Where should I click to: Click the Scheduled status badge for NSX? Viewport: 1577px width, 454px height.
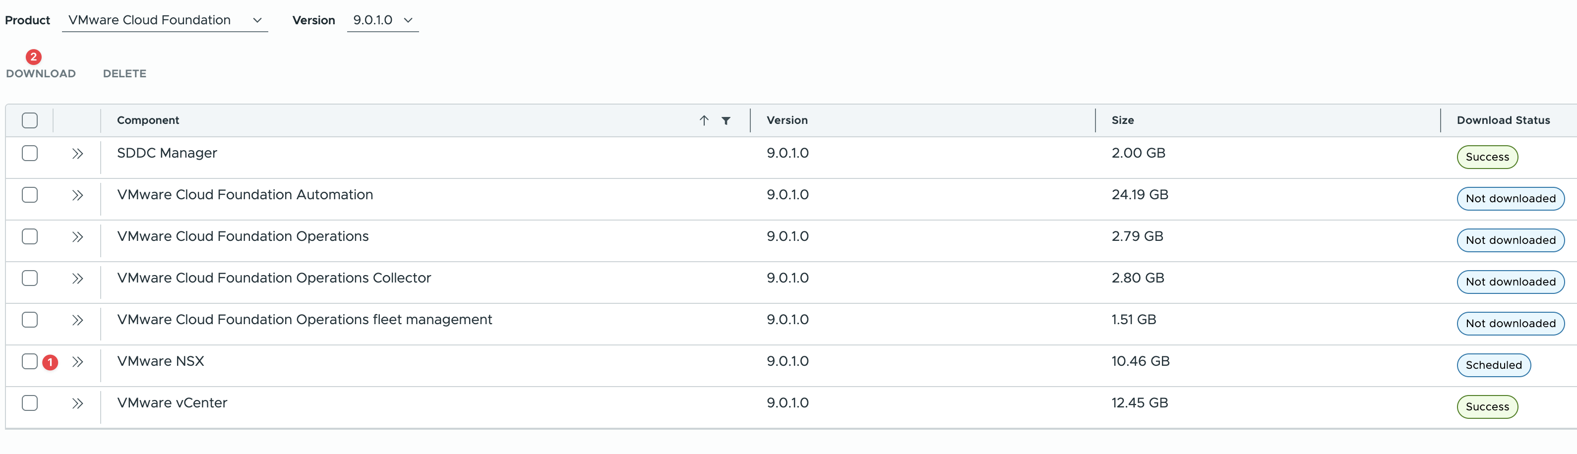pos(1493,365)
